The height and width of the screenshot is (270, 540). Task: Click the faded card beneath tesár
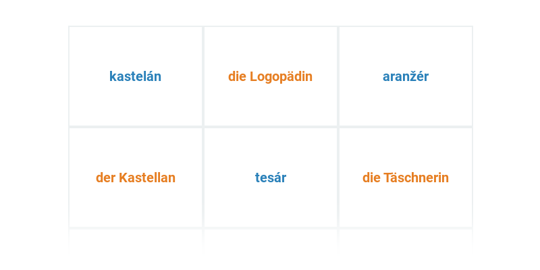pyautogui.click(x=271, y=240)
